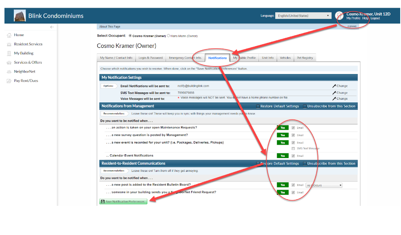This screenshot has width=401, height=235.
Task: Uncheck Email for Friend Request row
Action: point(293,192)
